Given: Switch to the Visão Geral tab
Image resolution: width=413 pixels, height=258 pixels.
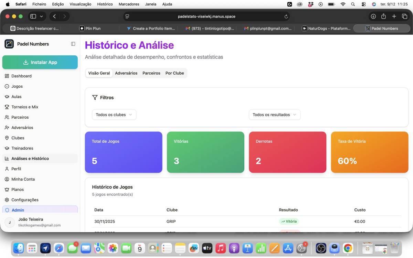Looking at the screenshot, I should [99, 73].
